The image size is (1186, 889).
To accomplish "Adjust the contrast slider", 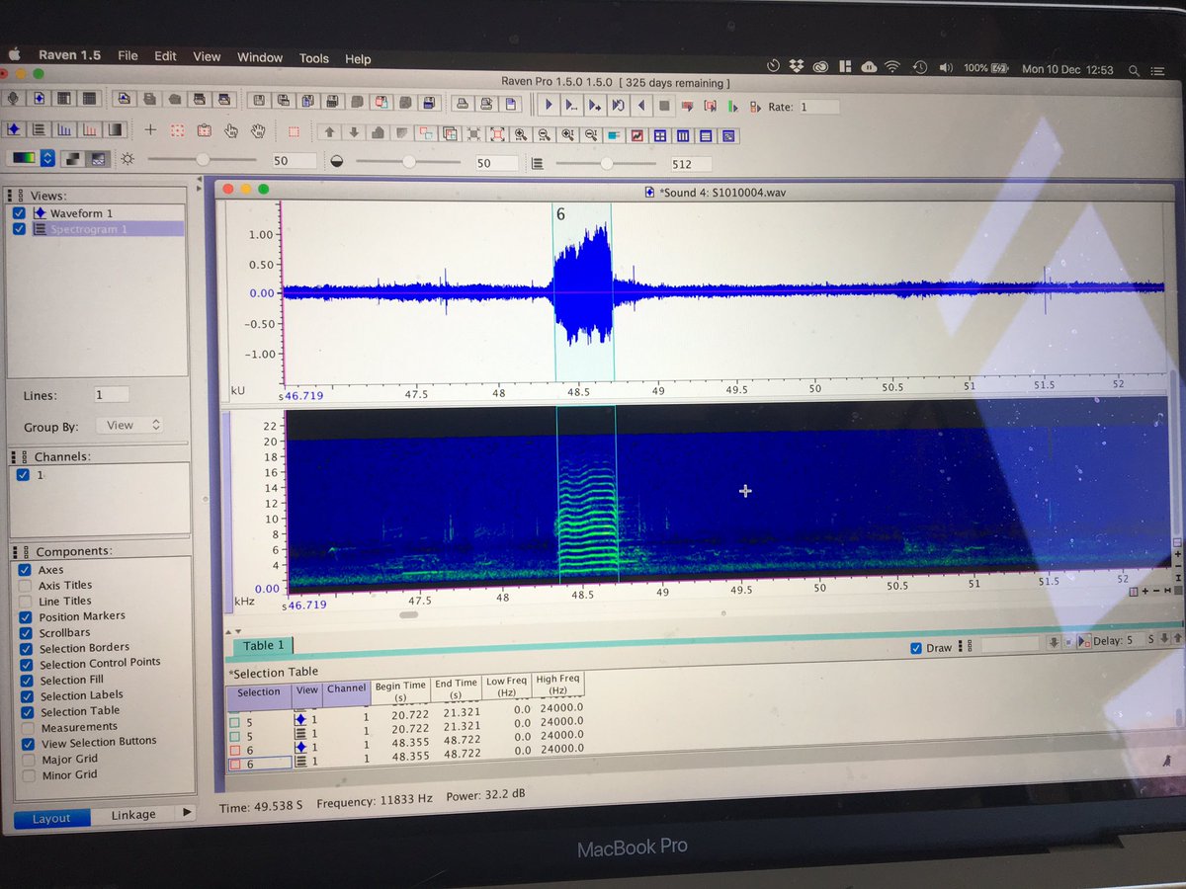I will pos(409,162).
